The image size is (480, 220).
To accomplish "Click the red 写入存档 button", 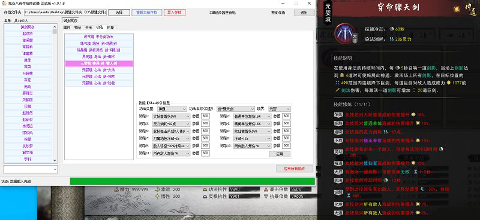I will (175, 13).
